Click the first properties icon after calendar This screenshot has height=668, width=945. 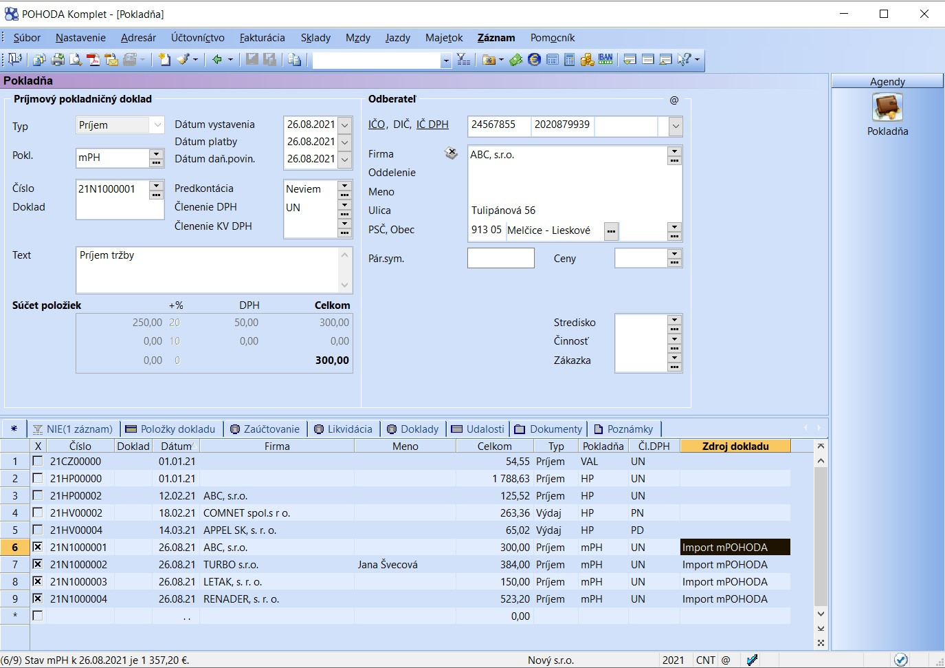point(630,60)
